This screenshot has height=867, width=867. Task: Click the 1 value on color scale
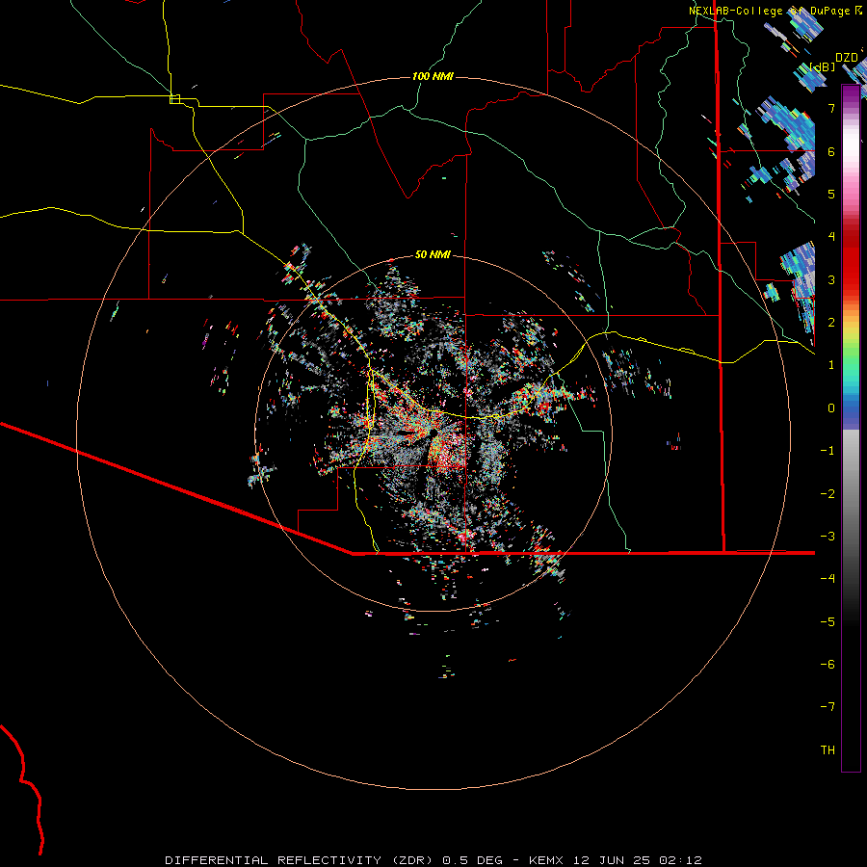pos(831,365)
